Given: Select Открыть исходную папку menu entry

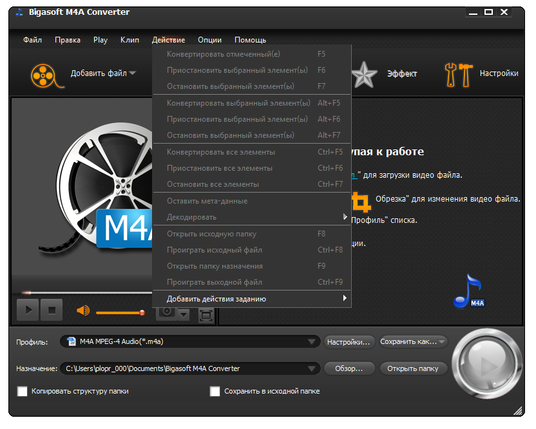Looking at the screenshot, I should (x=252, y=234).
